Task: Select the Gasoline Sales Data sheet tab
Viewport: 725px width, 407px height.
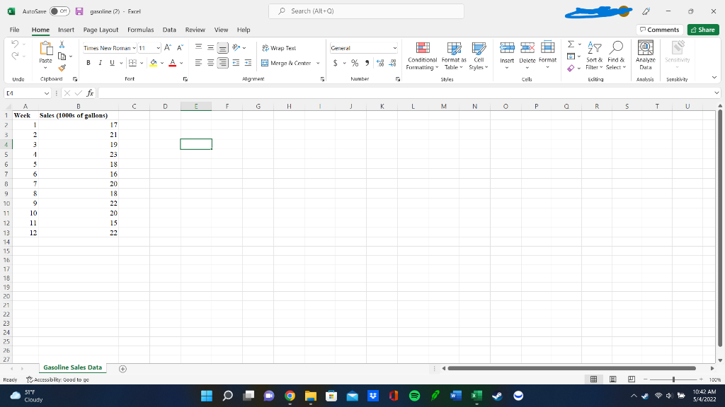Action: [x=73, y=367]
